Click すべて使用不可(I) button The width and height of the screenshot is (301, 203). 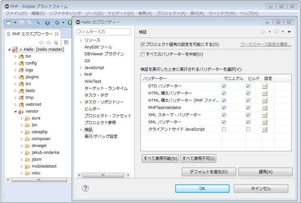[198, 159]
